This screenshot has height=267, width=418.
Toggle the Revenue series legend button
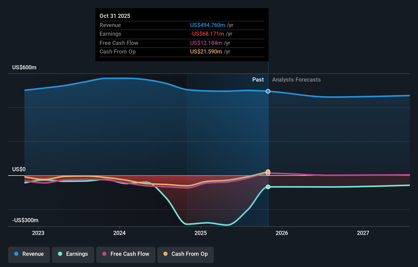point(29,254)
